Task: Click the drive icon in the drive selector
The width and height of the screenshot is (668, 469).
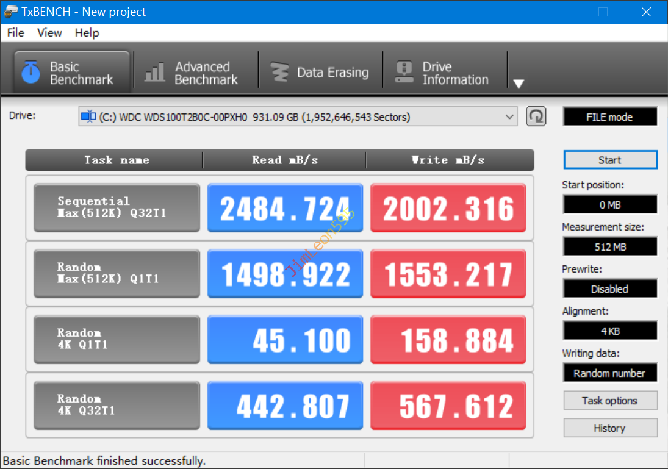Action: [88, 116]
